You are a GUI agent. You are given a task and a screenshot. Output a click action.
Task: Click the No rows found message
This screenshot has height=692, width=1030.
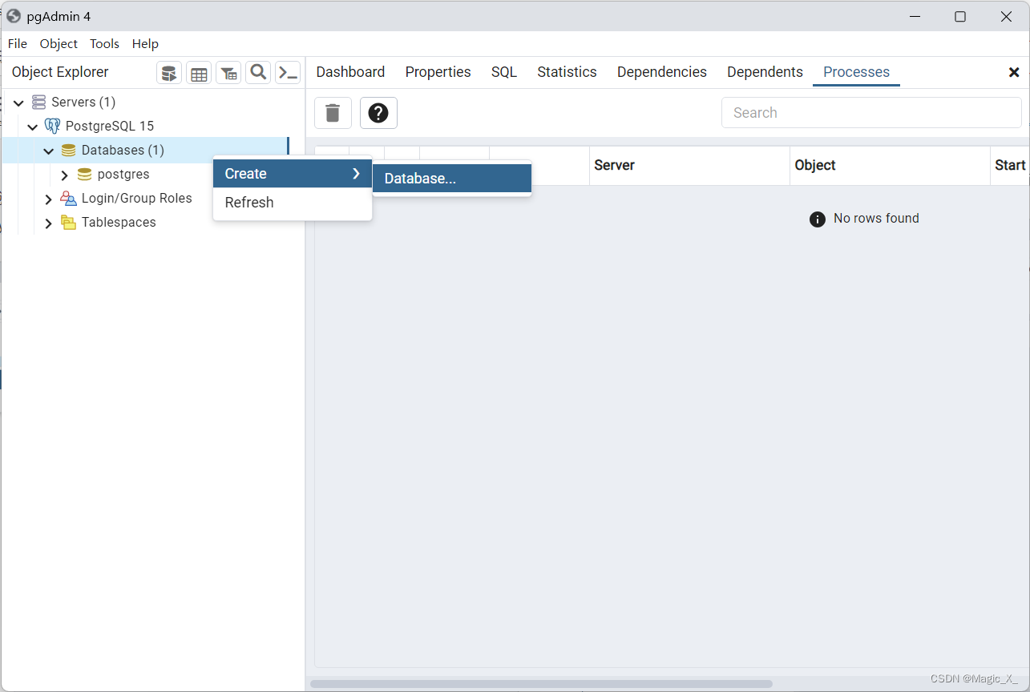[876, 219]
